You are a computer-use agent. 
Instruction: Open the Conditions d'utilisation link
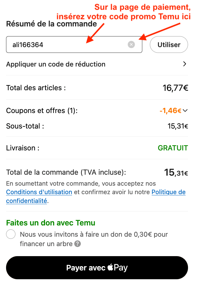[39, 192]
